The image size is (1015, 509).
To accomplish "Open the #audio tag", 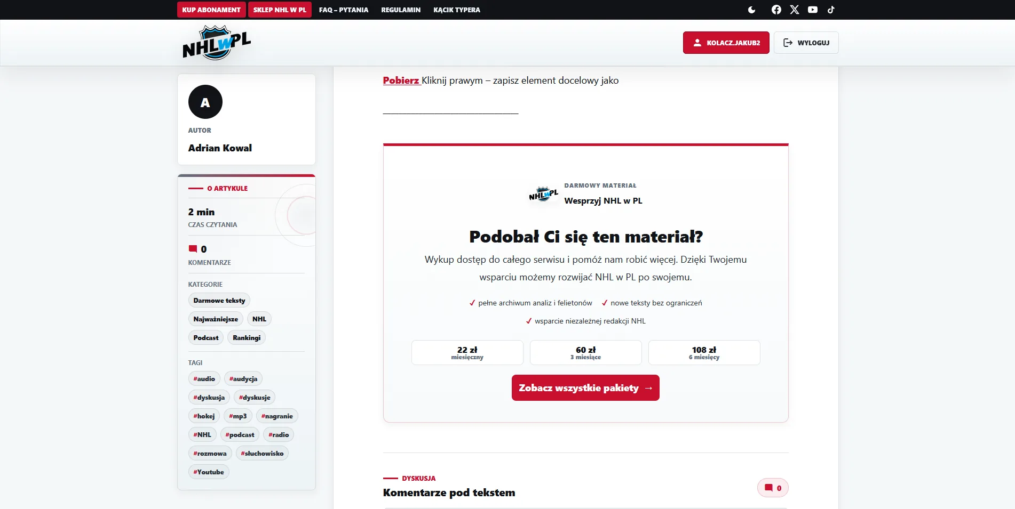I will coord(204,379).
